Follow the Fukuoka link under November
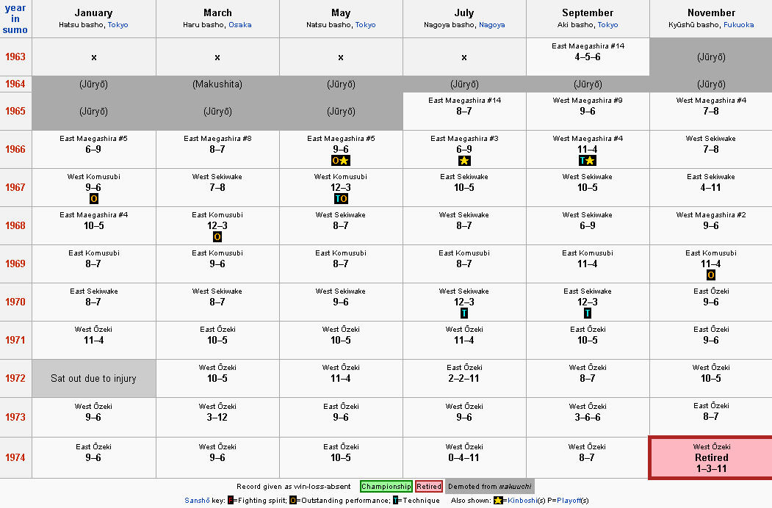772x508 pixels. click(x=738, y=25)
